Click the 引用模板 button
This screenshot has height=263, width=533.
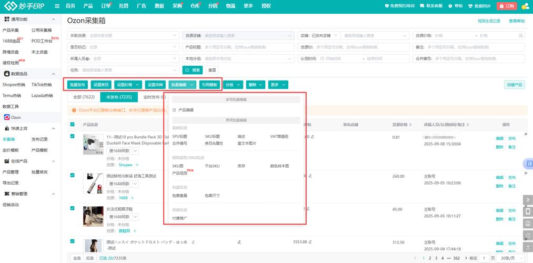(x=210, y=85)
